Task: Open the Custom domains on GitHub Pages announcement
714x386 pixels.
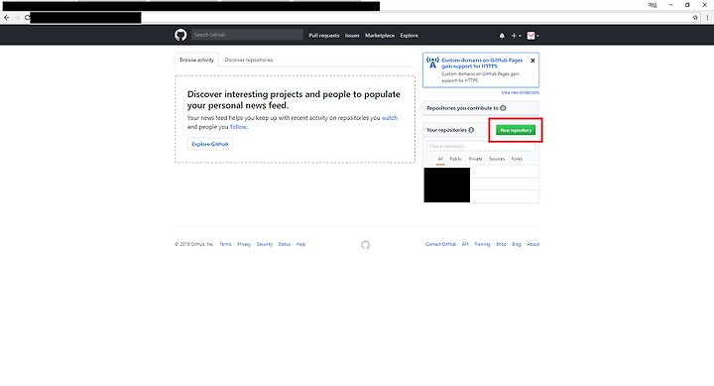Action: tap(482, 63)
